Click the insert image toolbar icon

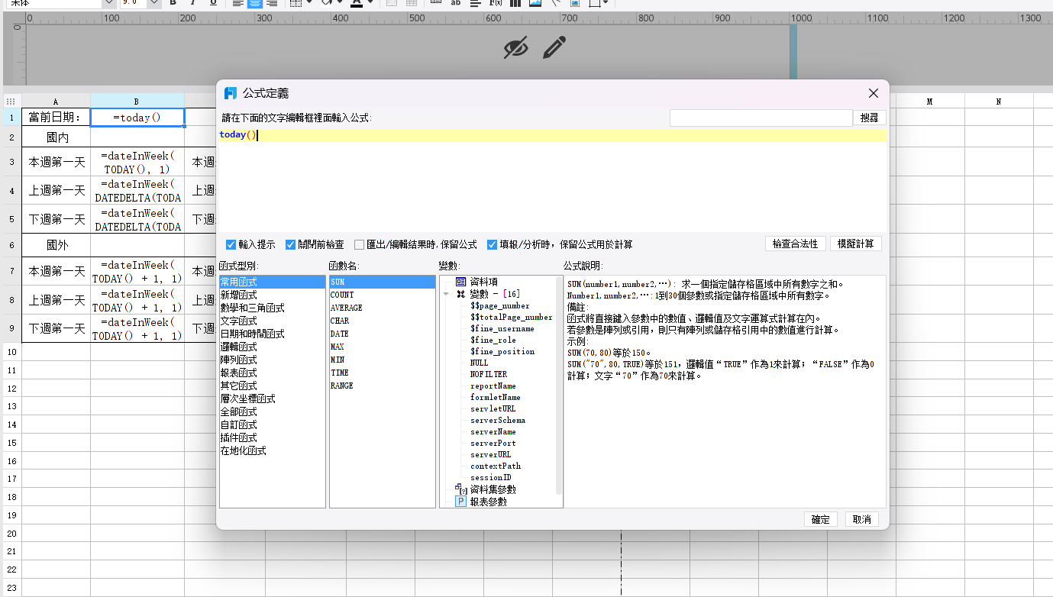click(535, 3)
